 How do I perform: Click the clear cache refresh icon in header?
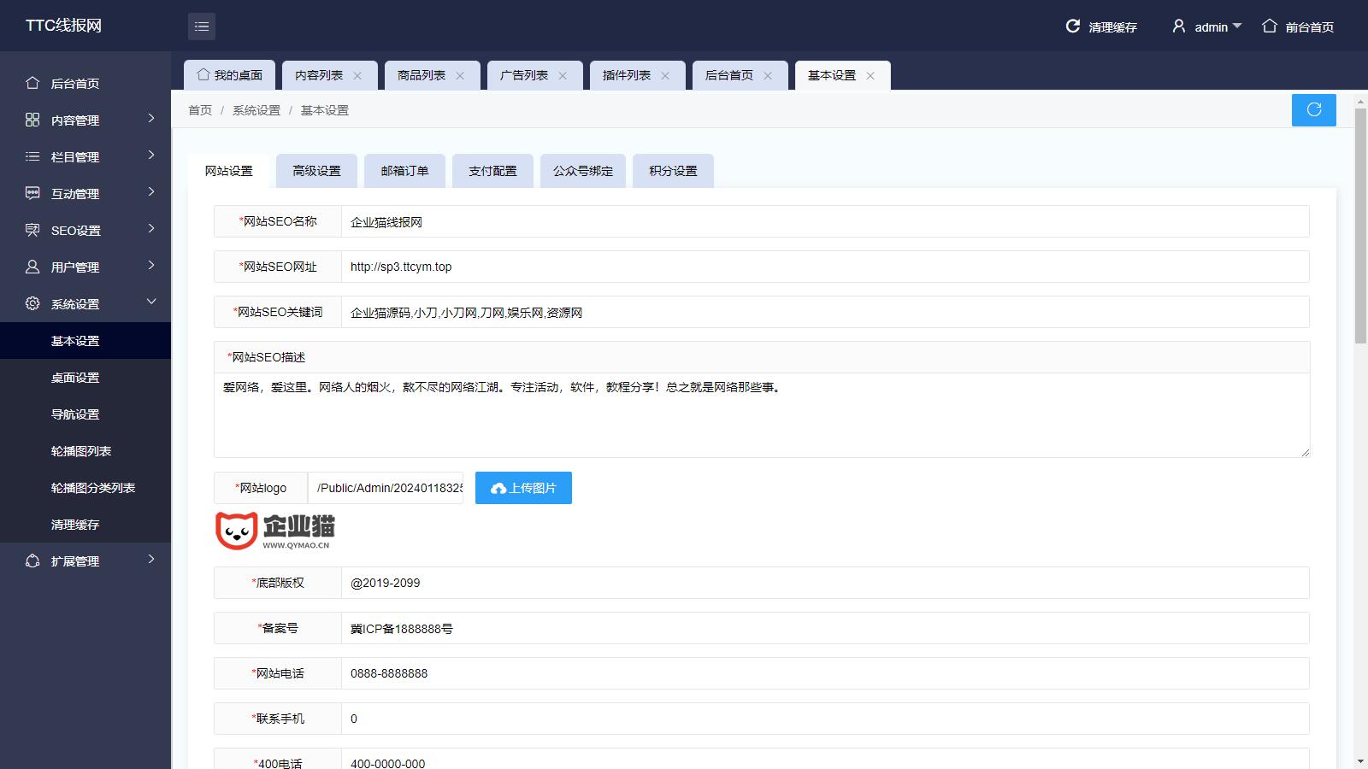pos(1072,26)
